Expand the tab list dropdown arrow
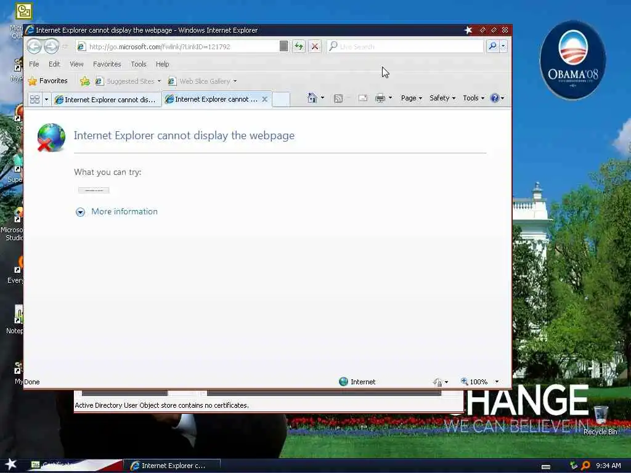Screen dimensions: 631x473 (46, 99)
